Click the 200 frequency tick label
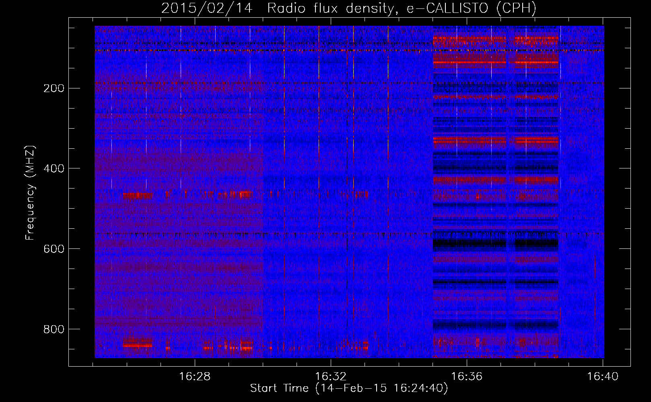The height and width of the screenshot is (402, 651). click(54, 88)
